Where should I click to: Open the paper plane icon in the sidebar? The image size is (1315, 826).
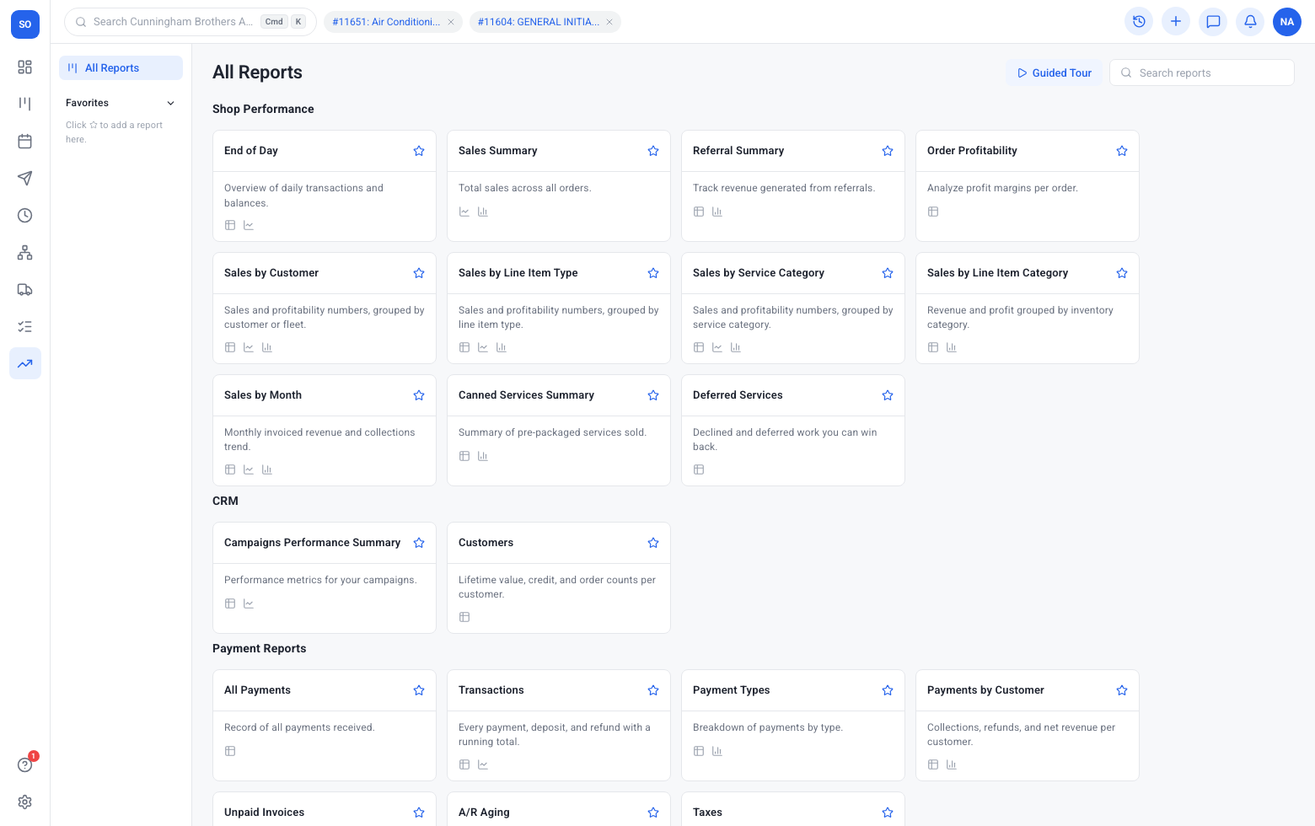(25, 178)
